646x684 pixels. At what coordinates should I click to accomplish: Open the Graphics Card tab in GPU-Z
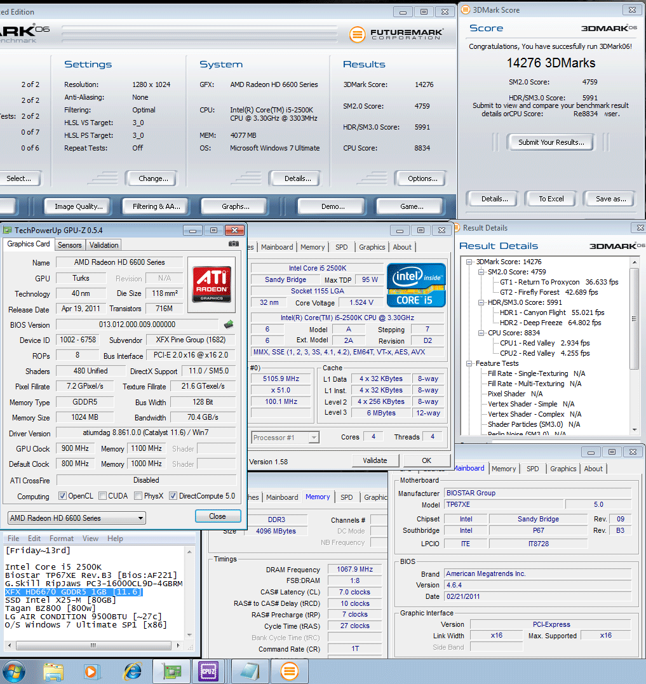point(29,245)
